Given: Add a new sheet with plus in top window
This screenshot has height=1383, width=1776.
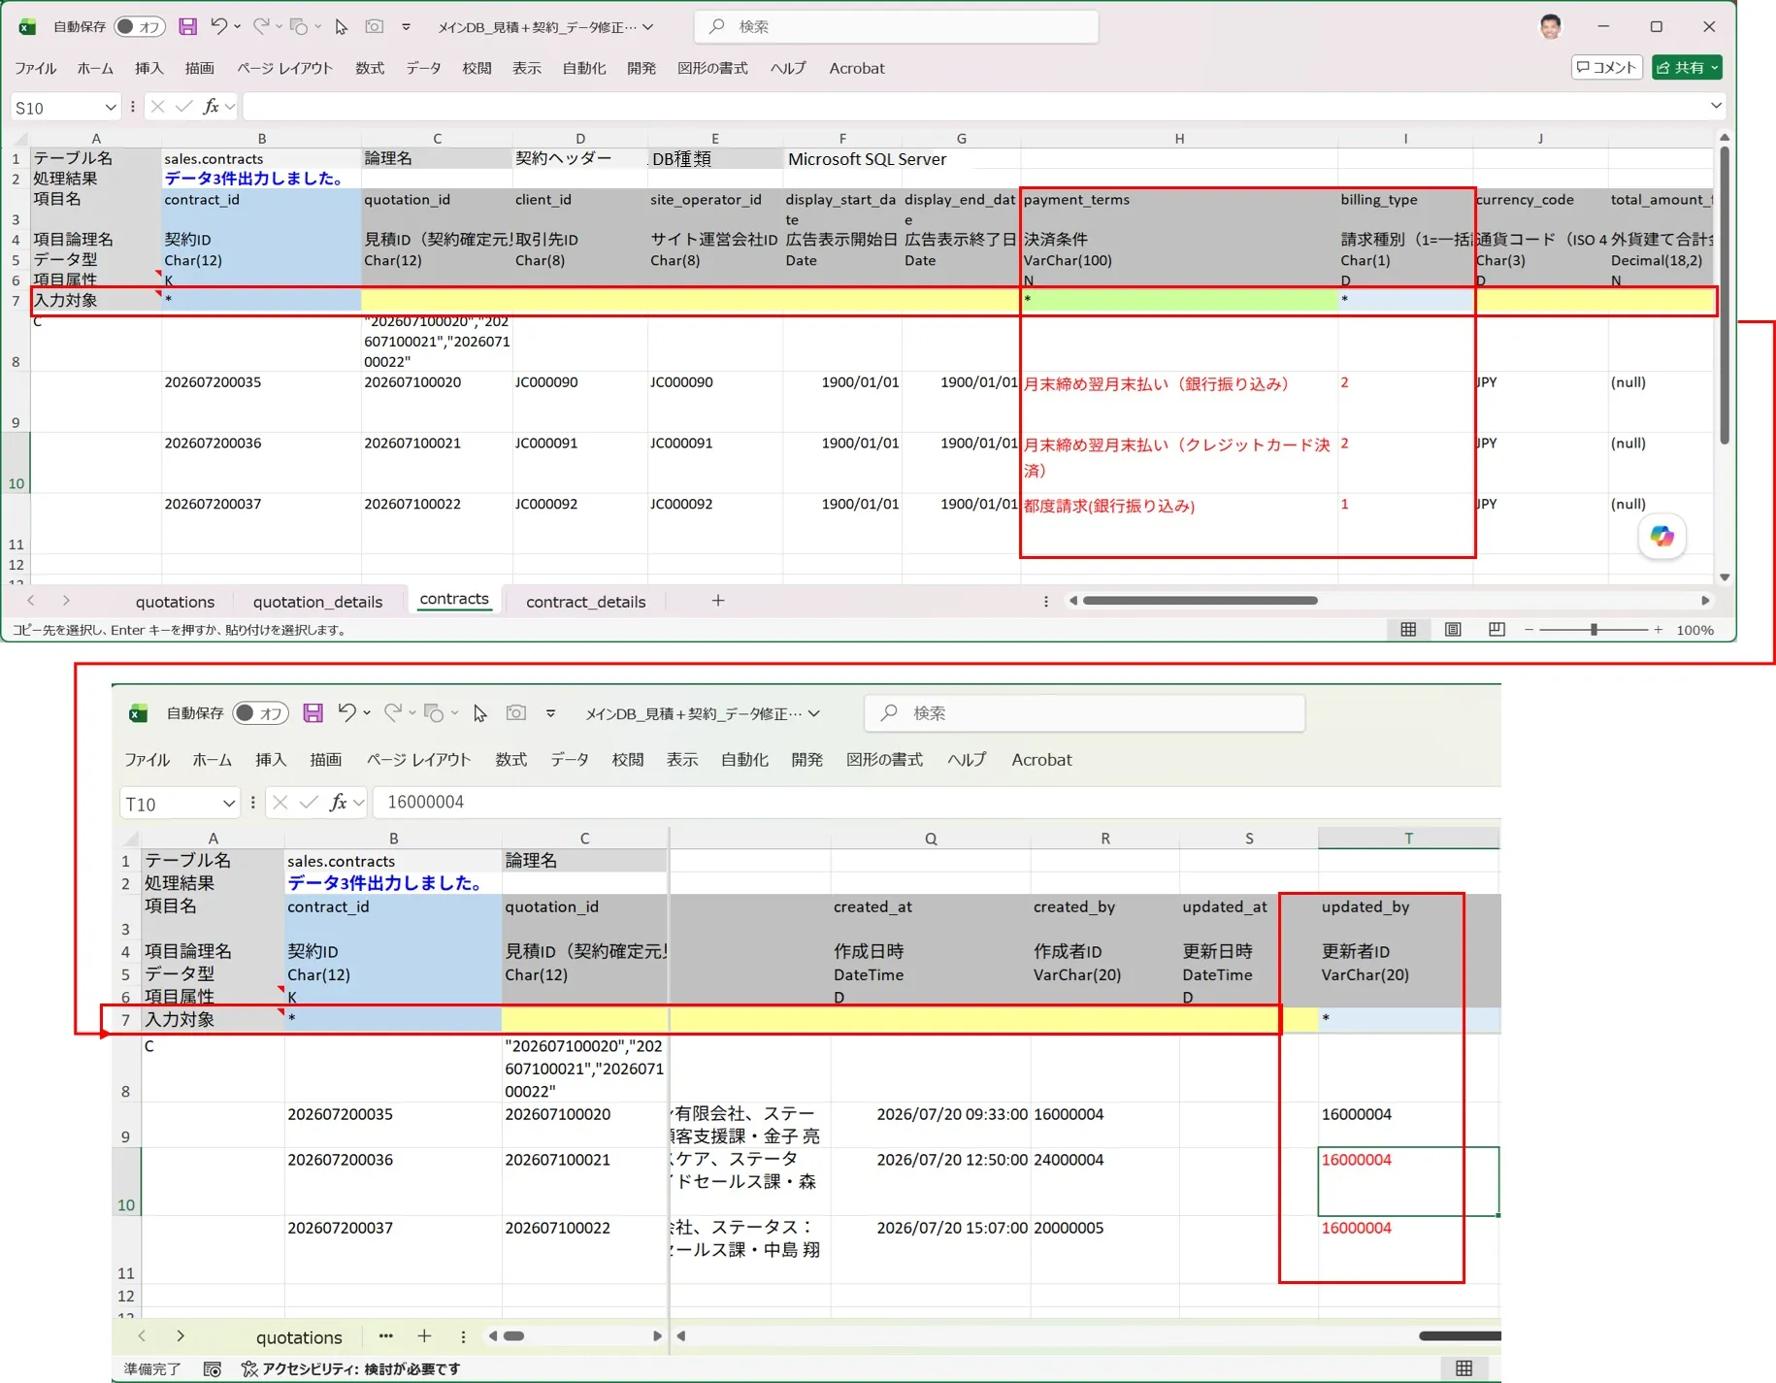Looking at the screenshot, I should (718, 601).
